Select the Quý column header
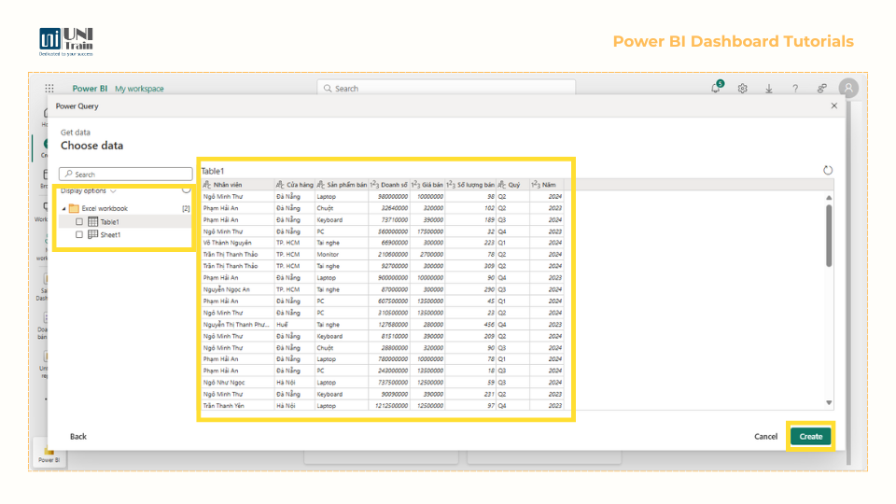This screenshot has height=504, width=896. coord(513,185)
